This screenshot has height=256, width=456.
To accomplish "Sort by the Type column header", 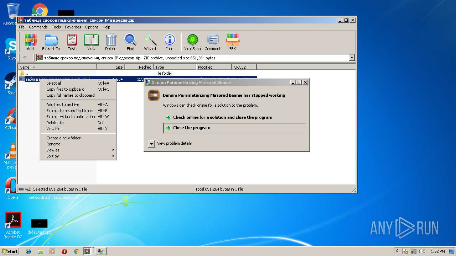I will [175, 67].
